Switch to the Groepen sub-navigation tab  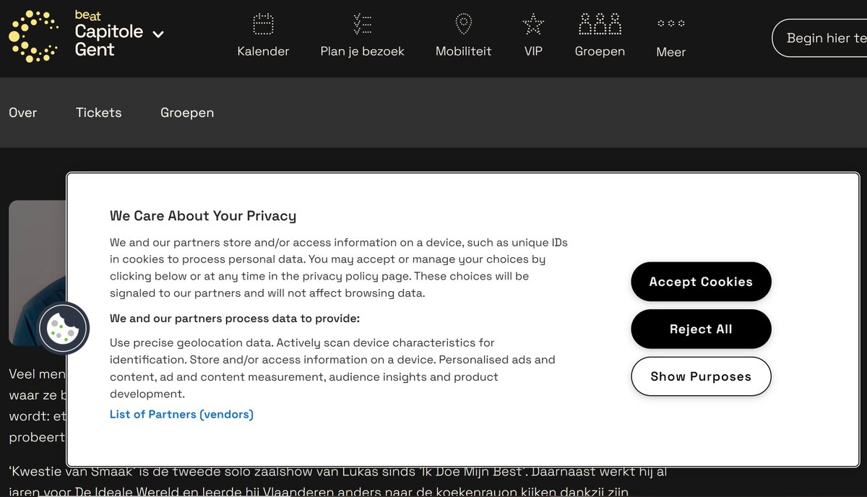click(187, 113)
